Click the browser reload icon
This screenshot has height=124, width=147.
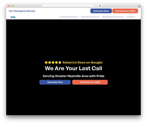tap(96, 6)
